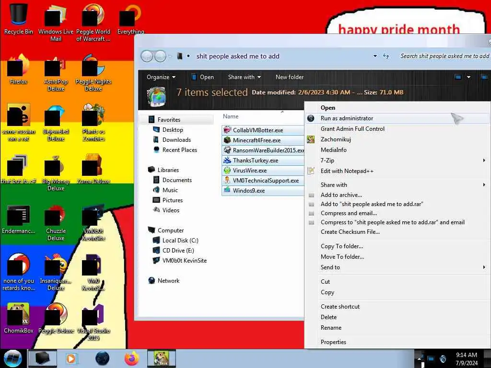The image size is (491, 368).
Task: Open Peggle Deluxe desktop icon
Action: 56,319
